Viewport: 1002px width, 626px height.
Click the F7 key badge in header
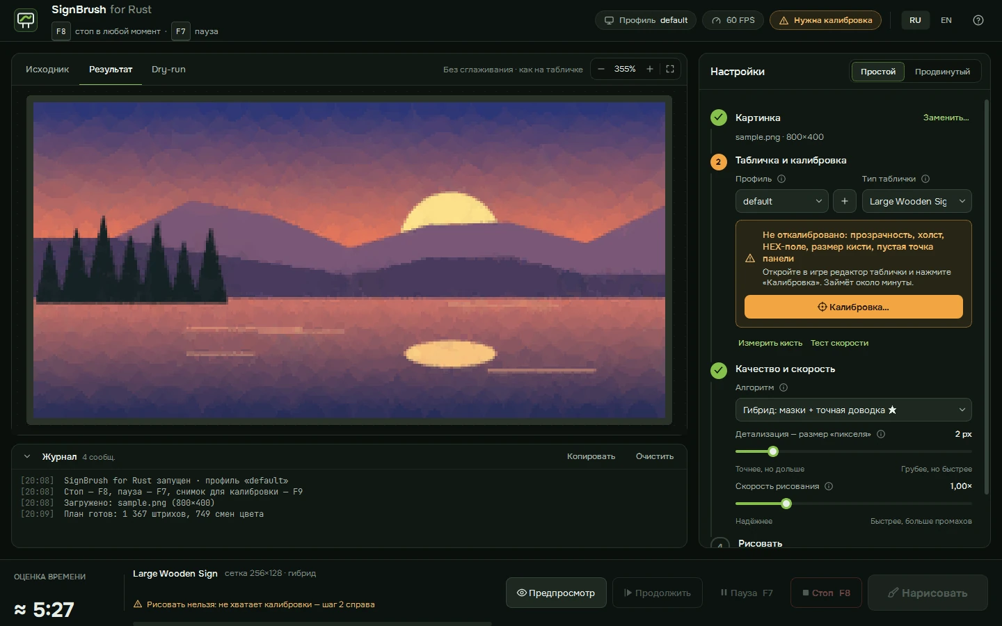tap(181, 31)
